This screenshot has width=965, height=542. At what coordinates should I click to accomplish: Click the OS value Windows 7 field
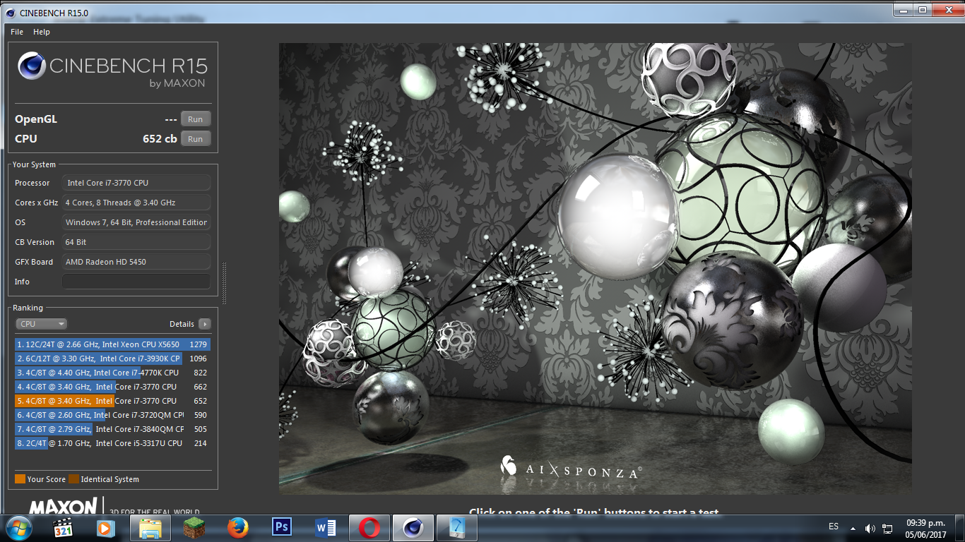coord(136,222)
